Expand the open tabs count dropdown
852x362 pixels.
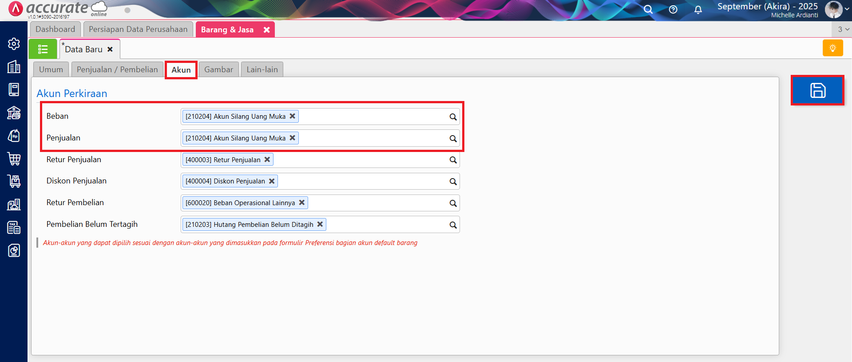point(843,29)
